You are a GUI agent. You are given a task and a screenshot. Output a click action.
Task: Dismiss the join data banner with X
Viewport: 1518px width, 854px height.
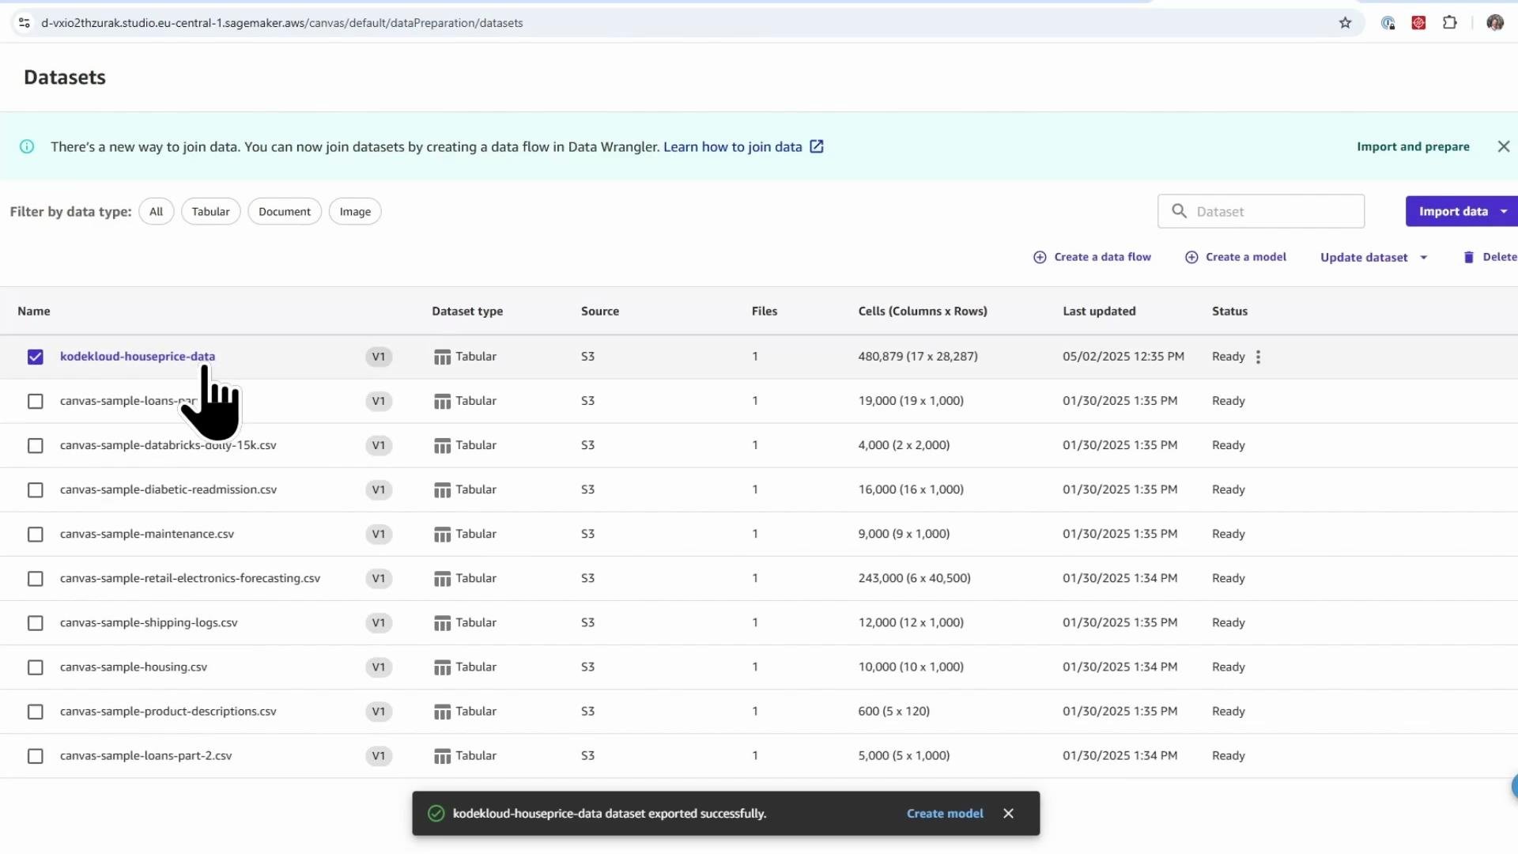(1503, 146)
